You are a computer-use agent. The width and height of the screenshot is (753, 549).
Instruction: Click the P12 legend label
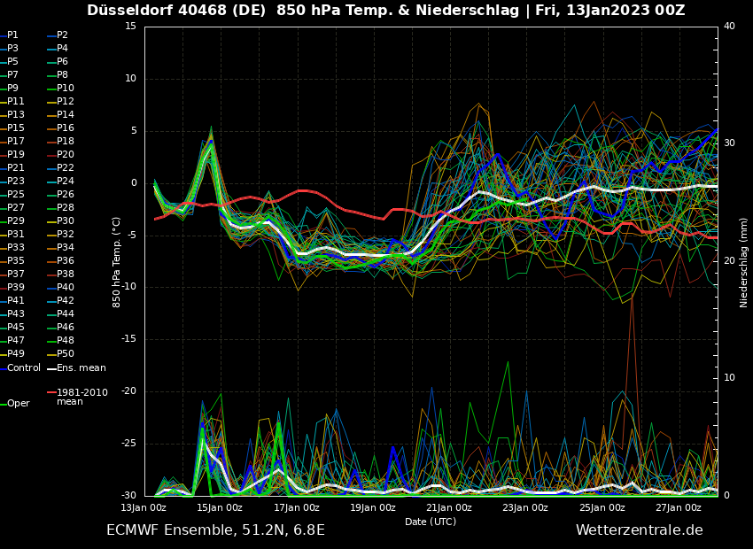(66, 102)
